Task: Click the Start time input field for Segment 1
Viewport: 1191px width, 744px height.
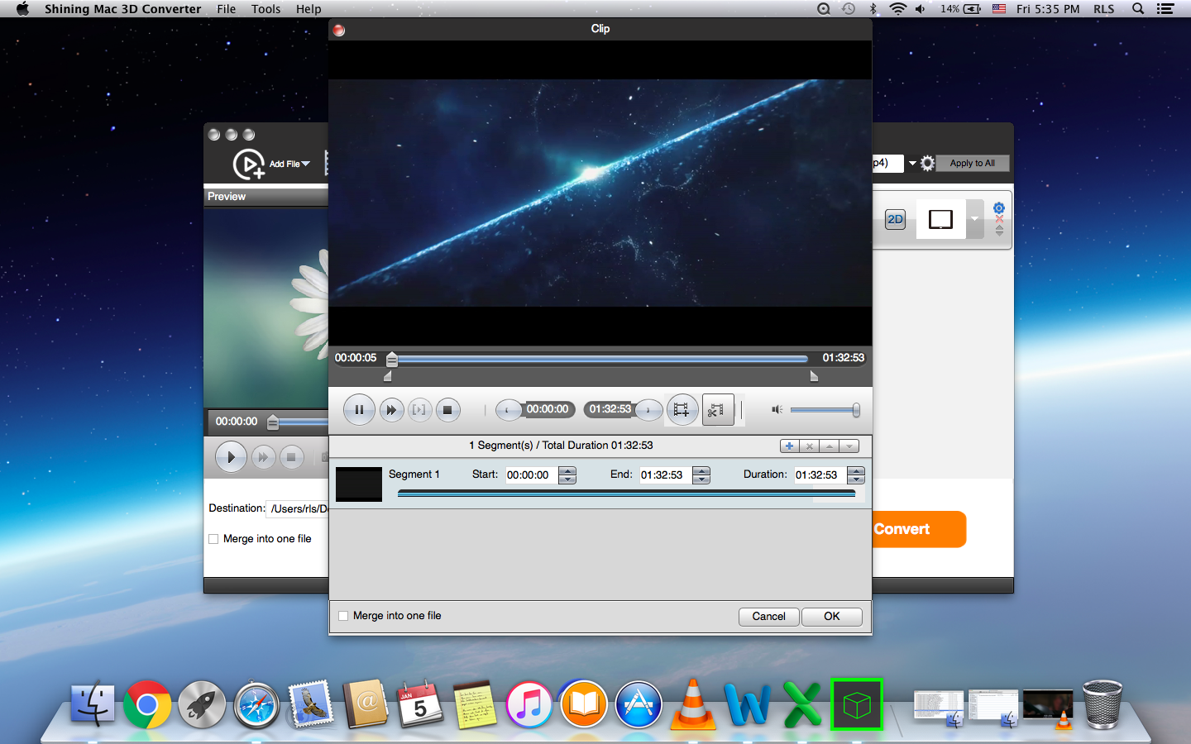Action: coord(529,475)
